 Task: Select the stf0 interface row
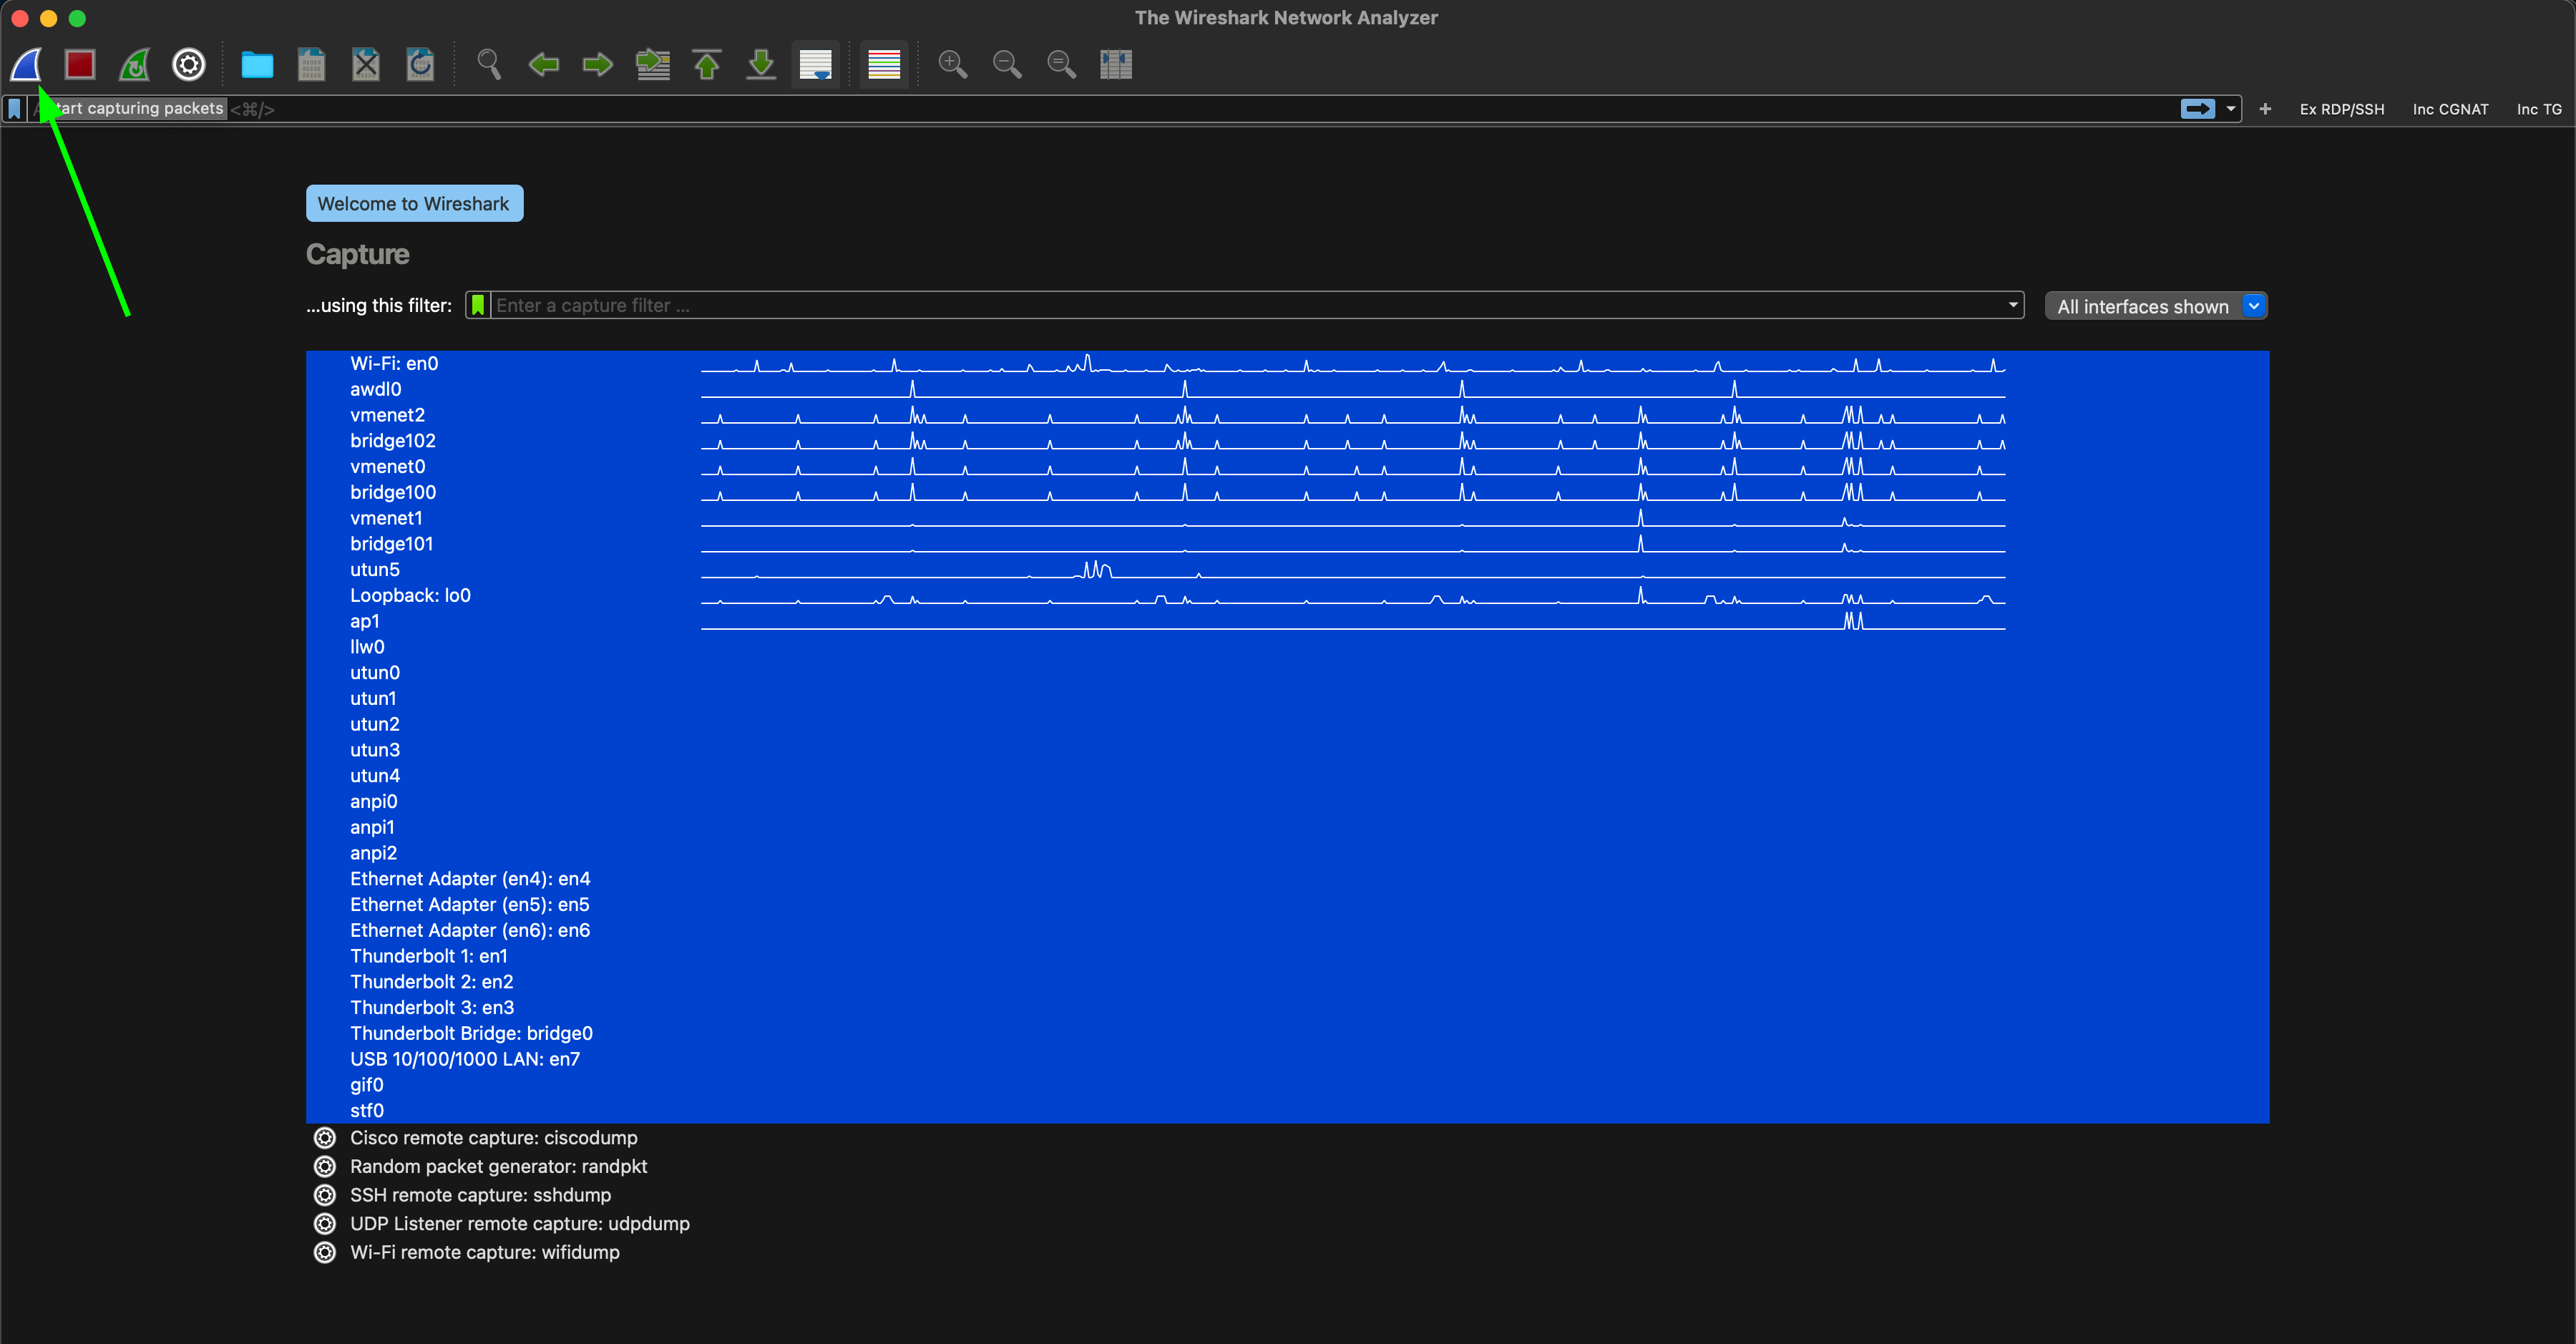[x=1287, y=1111]
